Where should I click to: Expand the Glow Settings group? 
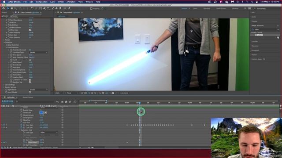4,85
